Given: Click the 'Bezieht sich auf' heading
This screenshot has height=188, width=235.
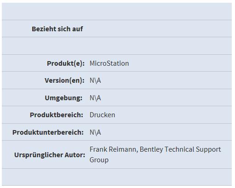Looking at the screenshot, I should (x=57, y=29).
